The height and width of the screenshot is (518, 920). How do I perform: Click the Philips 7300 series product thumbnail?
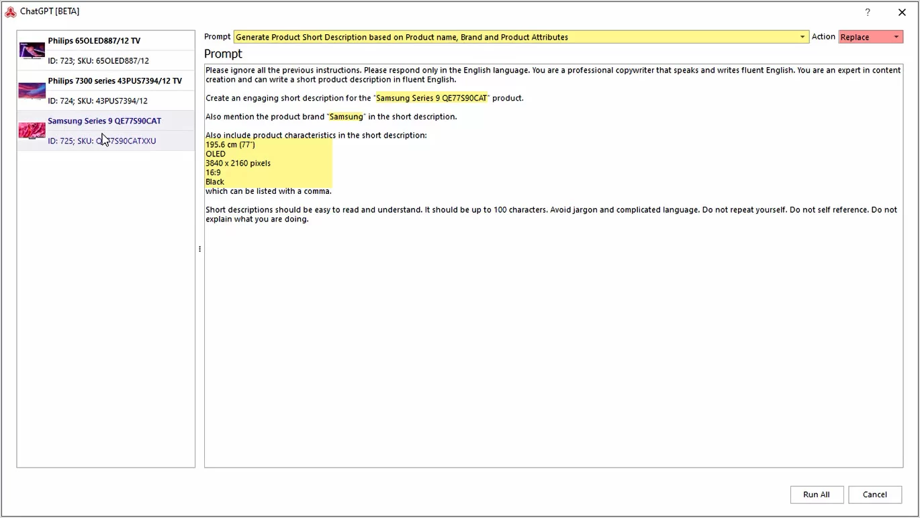coord(32,91)
